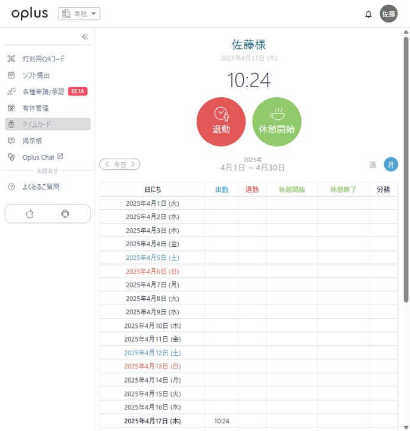Switch to 週 weekly view

372,165
